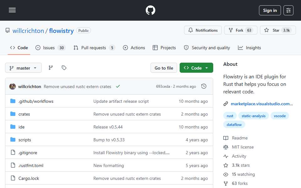This screenshot has width=301, height=188.
Task: Go to the GitHub home logo
Action: coord(150,10)
